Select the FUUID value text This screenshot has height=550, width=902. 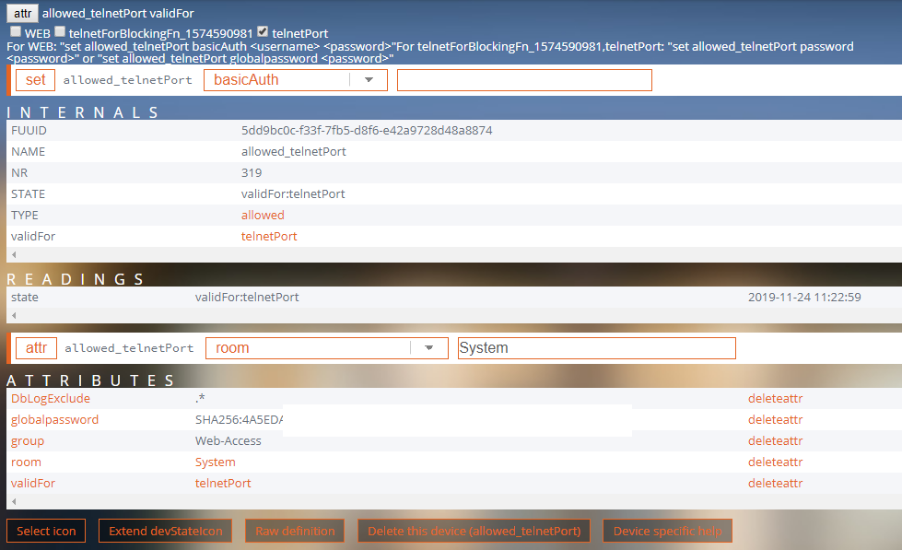[367, 131]
